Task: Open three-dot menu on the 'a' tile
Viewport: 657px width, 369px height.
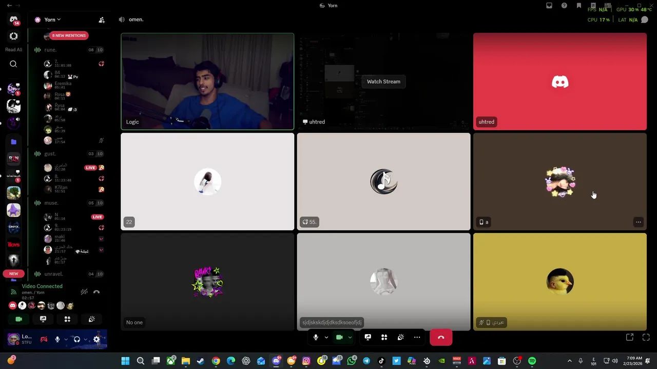Action: (638, 222)
